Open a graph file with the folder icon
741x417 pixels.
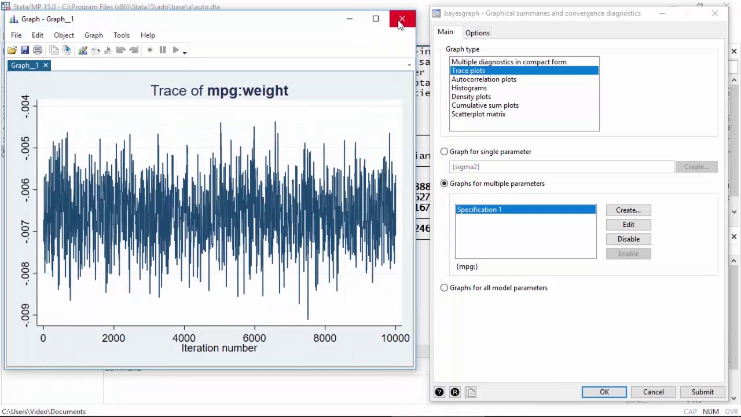(12, 50)
